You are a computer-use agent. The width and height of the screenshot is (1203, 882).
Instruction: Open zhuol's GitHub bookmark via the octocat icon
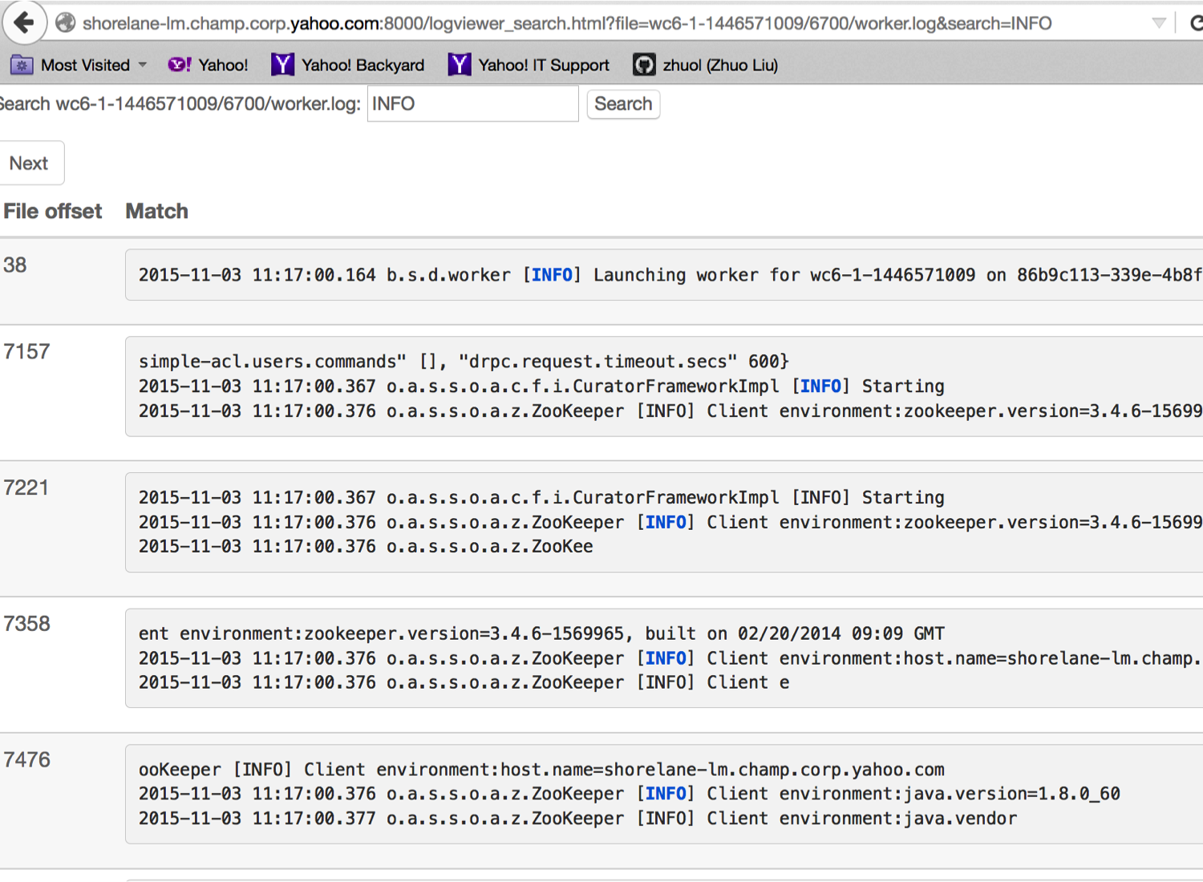point(644,65)
